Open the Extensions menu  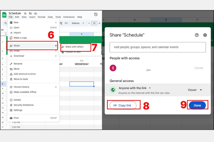69,17
